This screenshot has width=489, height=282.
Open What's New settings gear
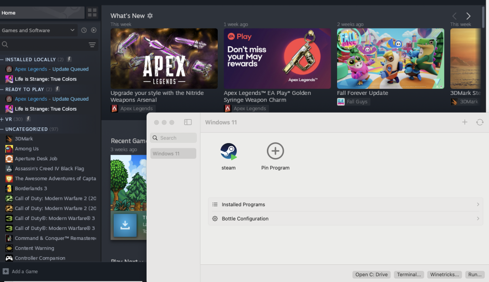150,16
